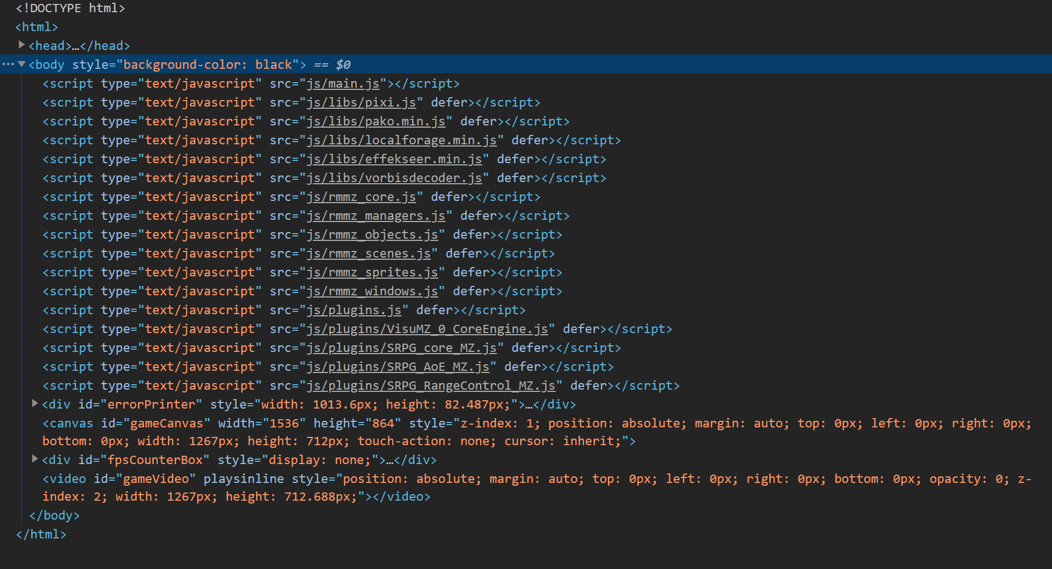This screenshot has width=1052, height=569.
Task: Follow the VisuMZ_0_CoreEngine.js plugin link
Action: pos(427,329)
